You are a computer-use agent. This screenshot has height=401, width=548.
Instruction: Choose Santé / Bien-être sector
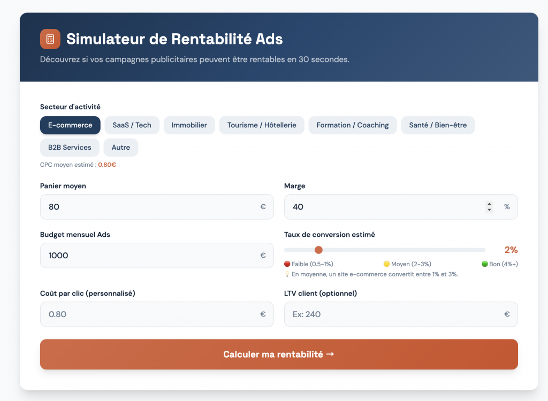coord(437,125)
